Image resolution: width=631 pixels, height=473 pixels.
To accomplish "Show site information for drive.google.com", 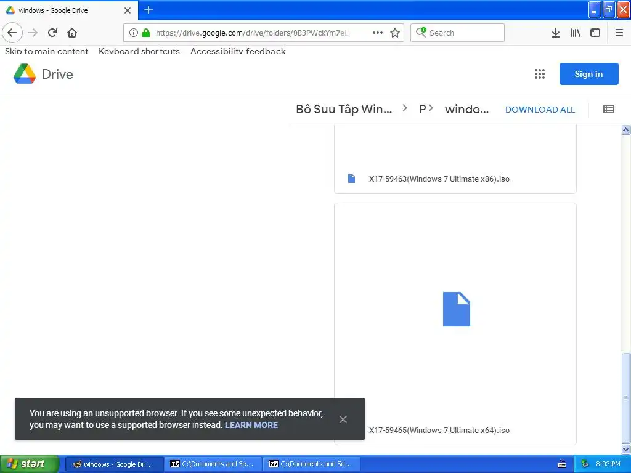I will coord(134,33).
